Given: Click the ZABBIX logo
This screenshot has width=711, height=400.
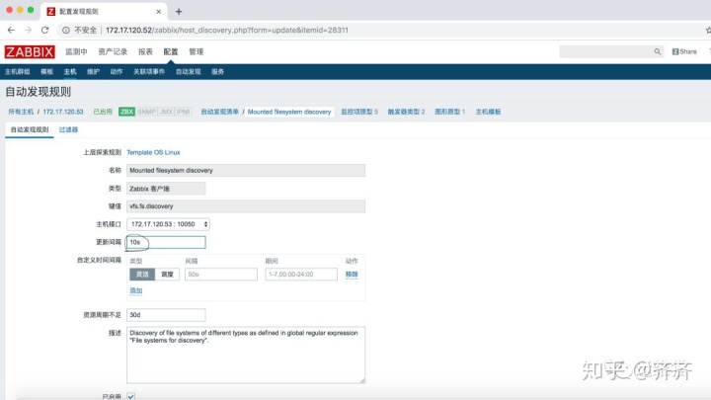Looking at the screenshot, I should point(30,51).
